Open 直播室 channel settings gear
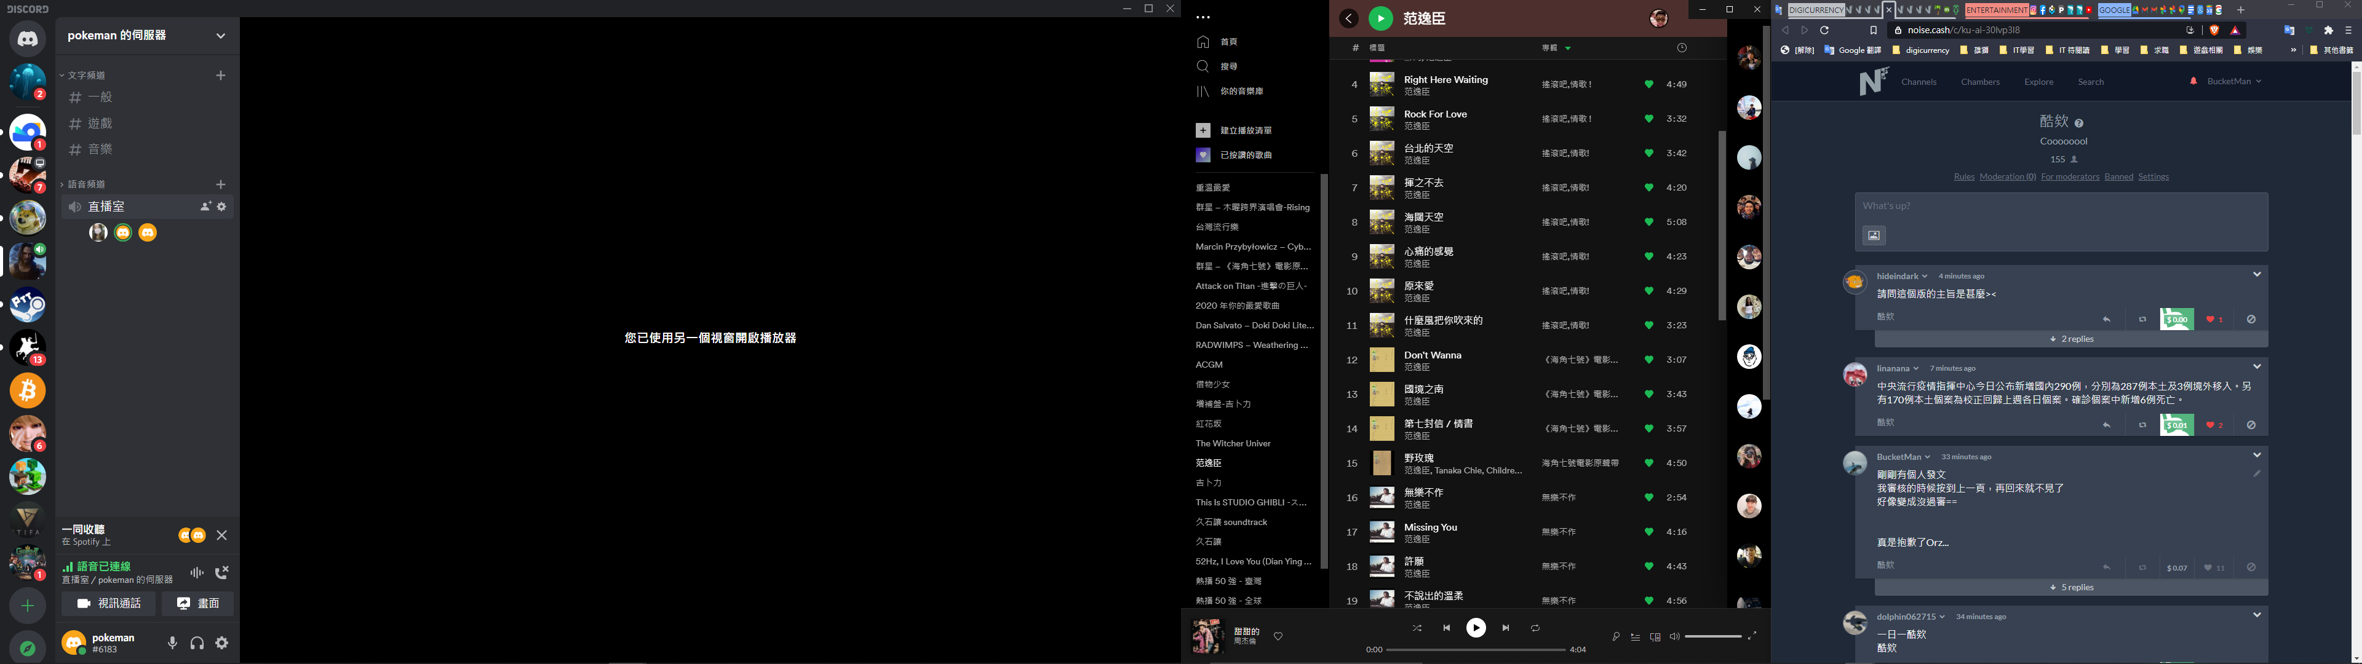 click(x=222, y=207)
